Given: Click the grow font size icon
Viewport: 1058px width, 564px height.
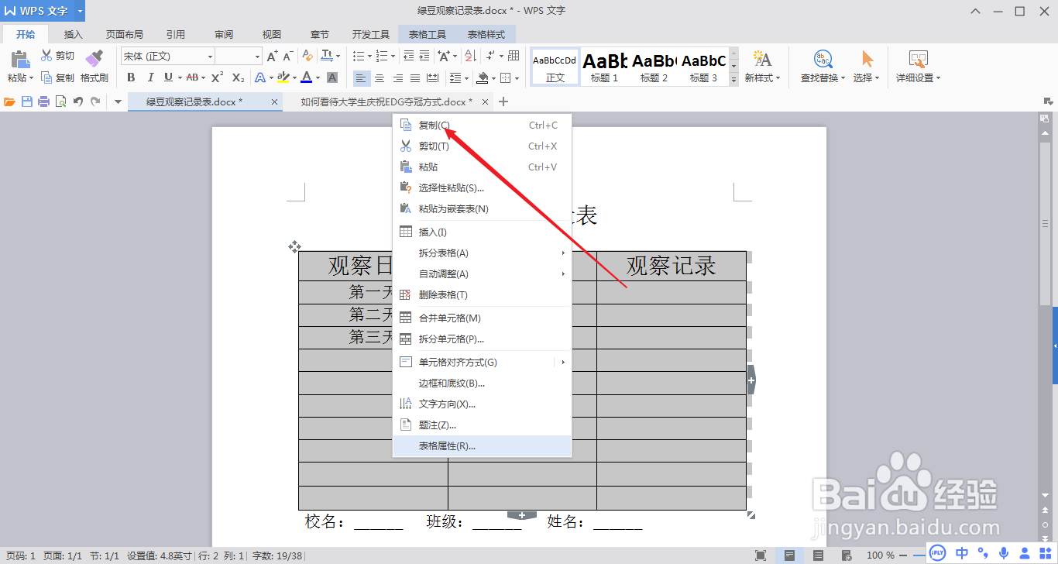Looking at the screenshot, I should click(x=272, y=56).
